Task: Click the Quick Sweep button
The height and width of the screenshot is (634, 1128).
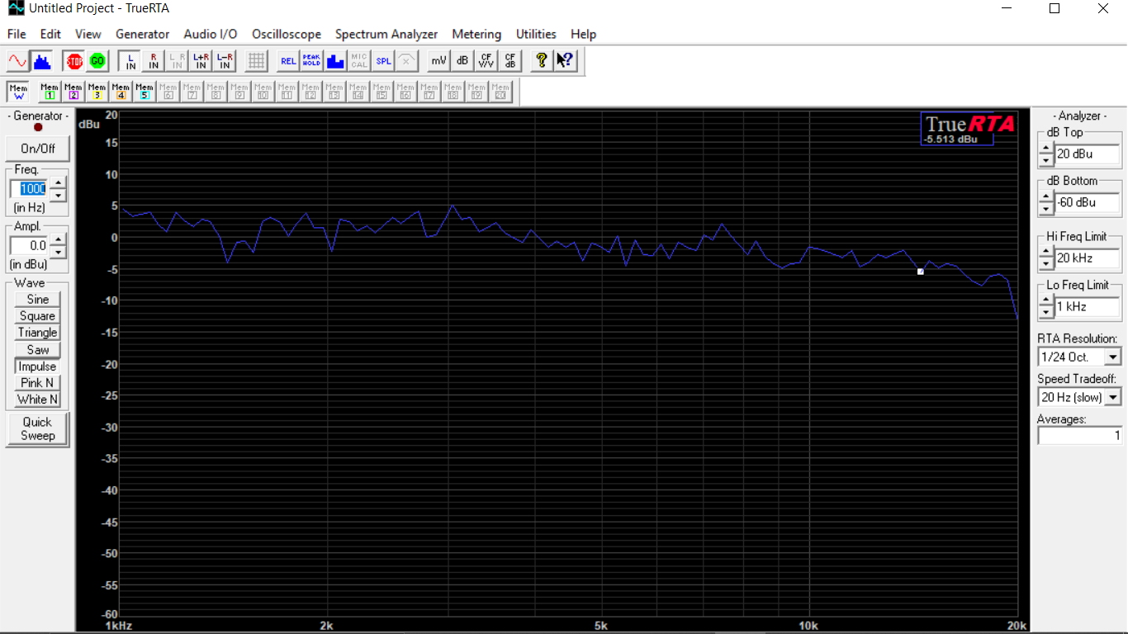Action: tap(37, 429)
